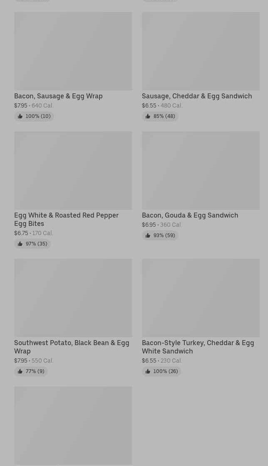Click the Bacon-Style Turkey Sandwich image
The height and width of the screenshot is (466, 268).
click(201, 298)
